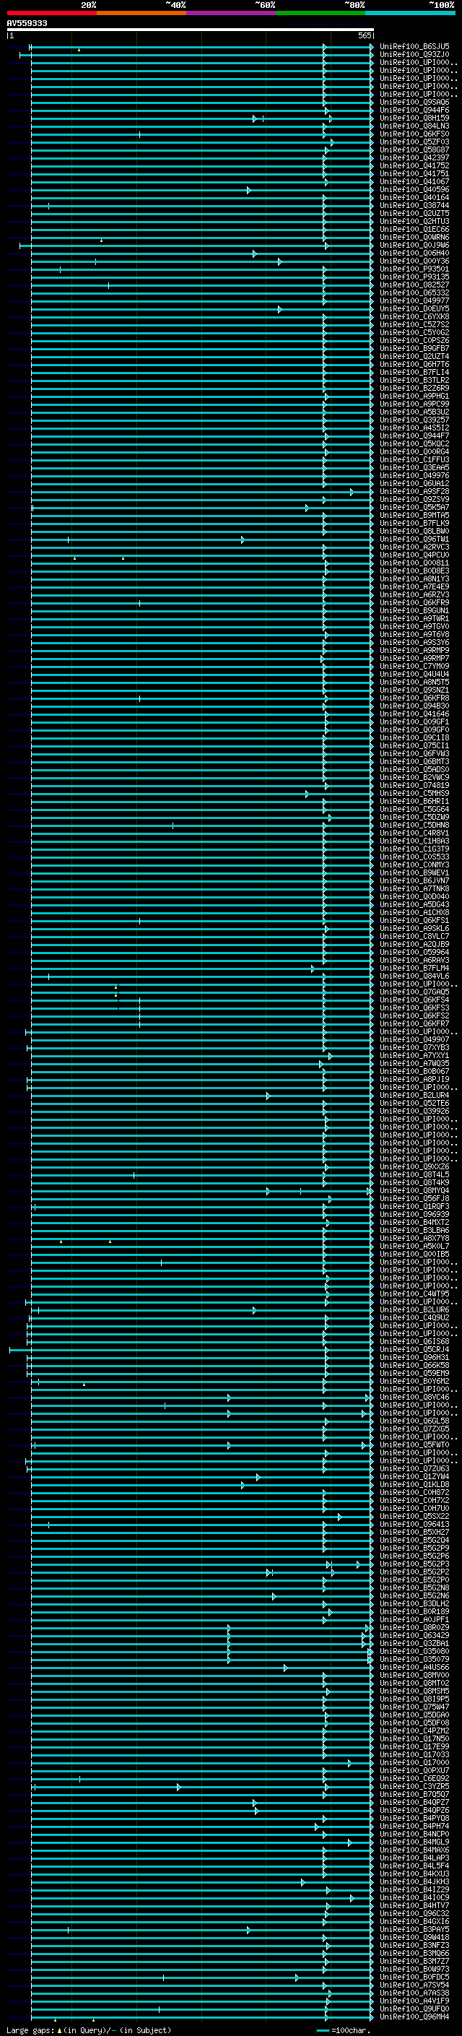Click the UniRef100_Q9XXZ6 label
This screenshot has height=2036, width=462.
pyautogui.click(x=414, y=1166)
